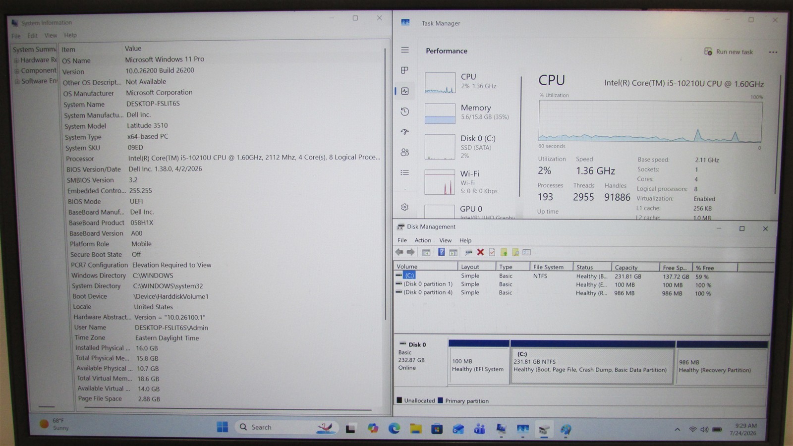Open Help menu in Disk Management
793x446 pixels.
(465, 240)
